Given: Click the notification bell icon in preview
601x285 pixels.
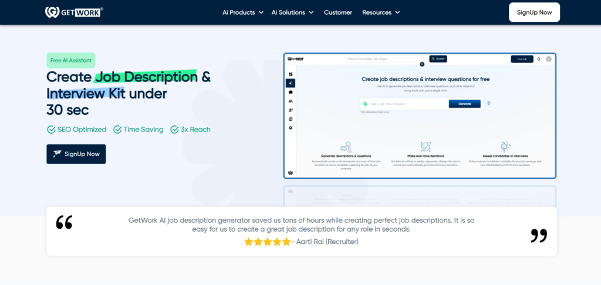Looking at the screenshot, I should 539,59.
